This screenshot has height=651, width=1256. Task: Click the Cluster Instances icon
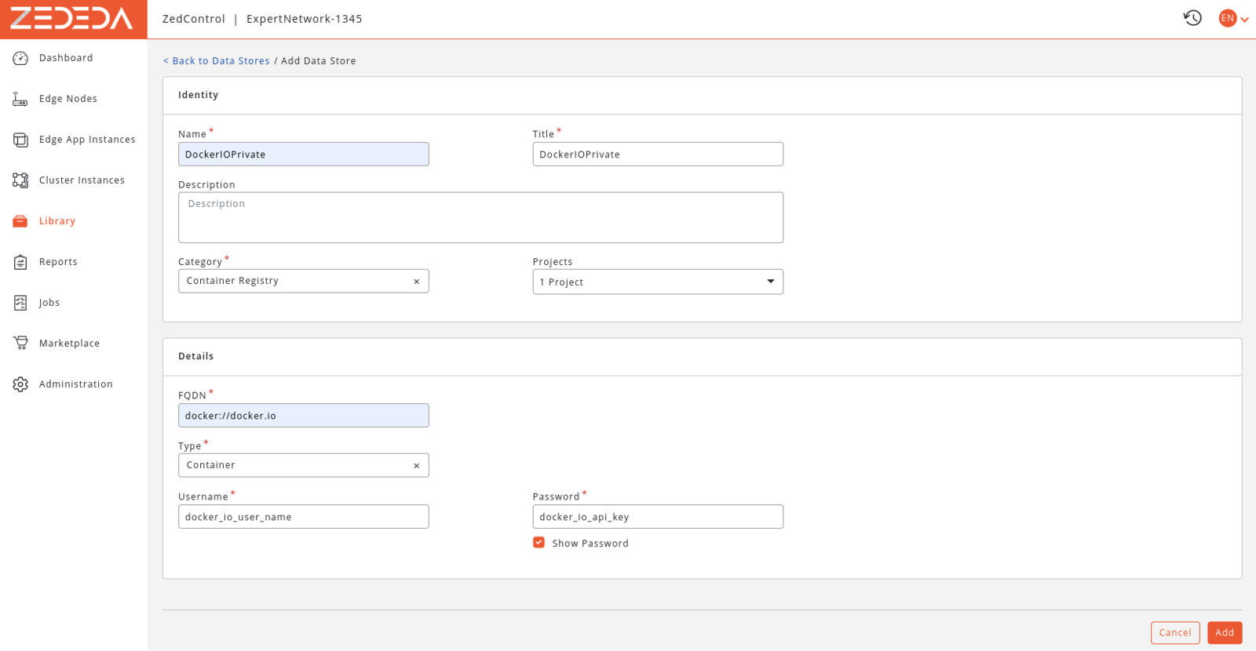click(x=20, y=180)
